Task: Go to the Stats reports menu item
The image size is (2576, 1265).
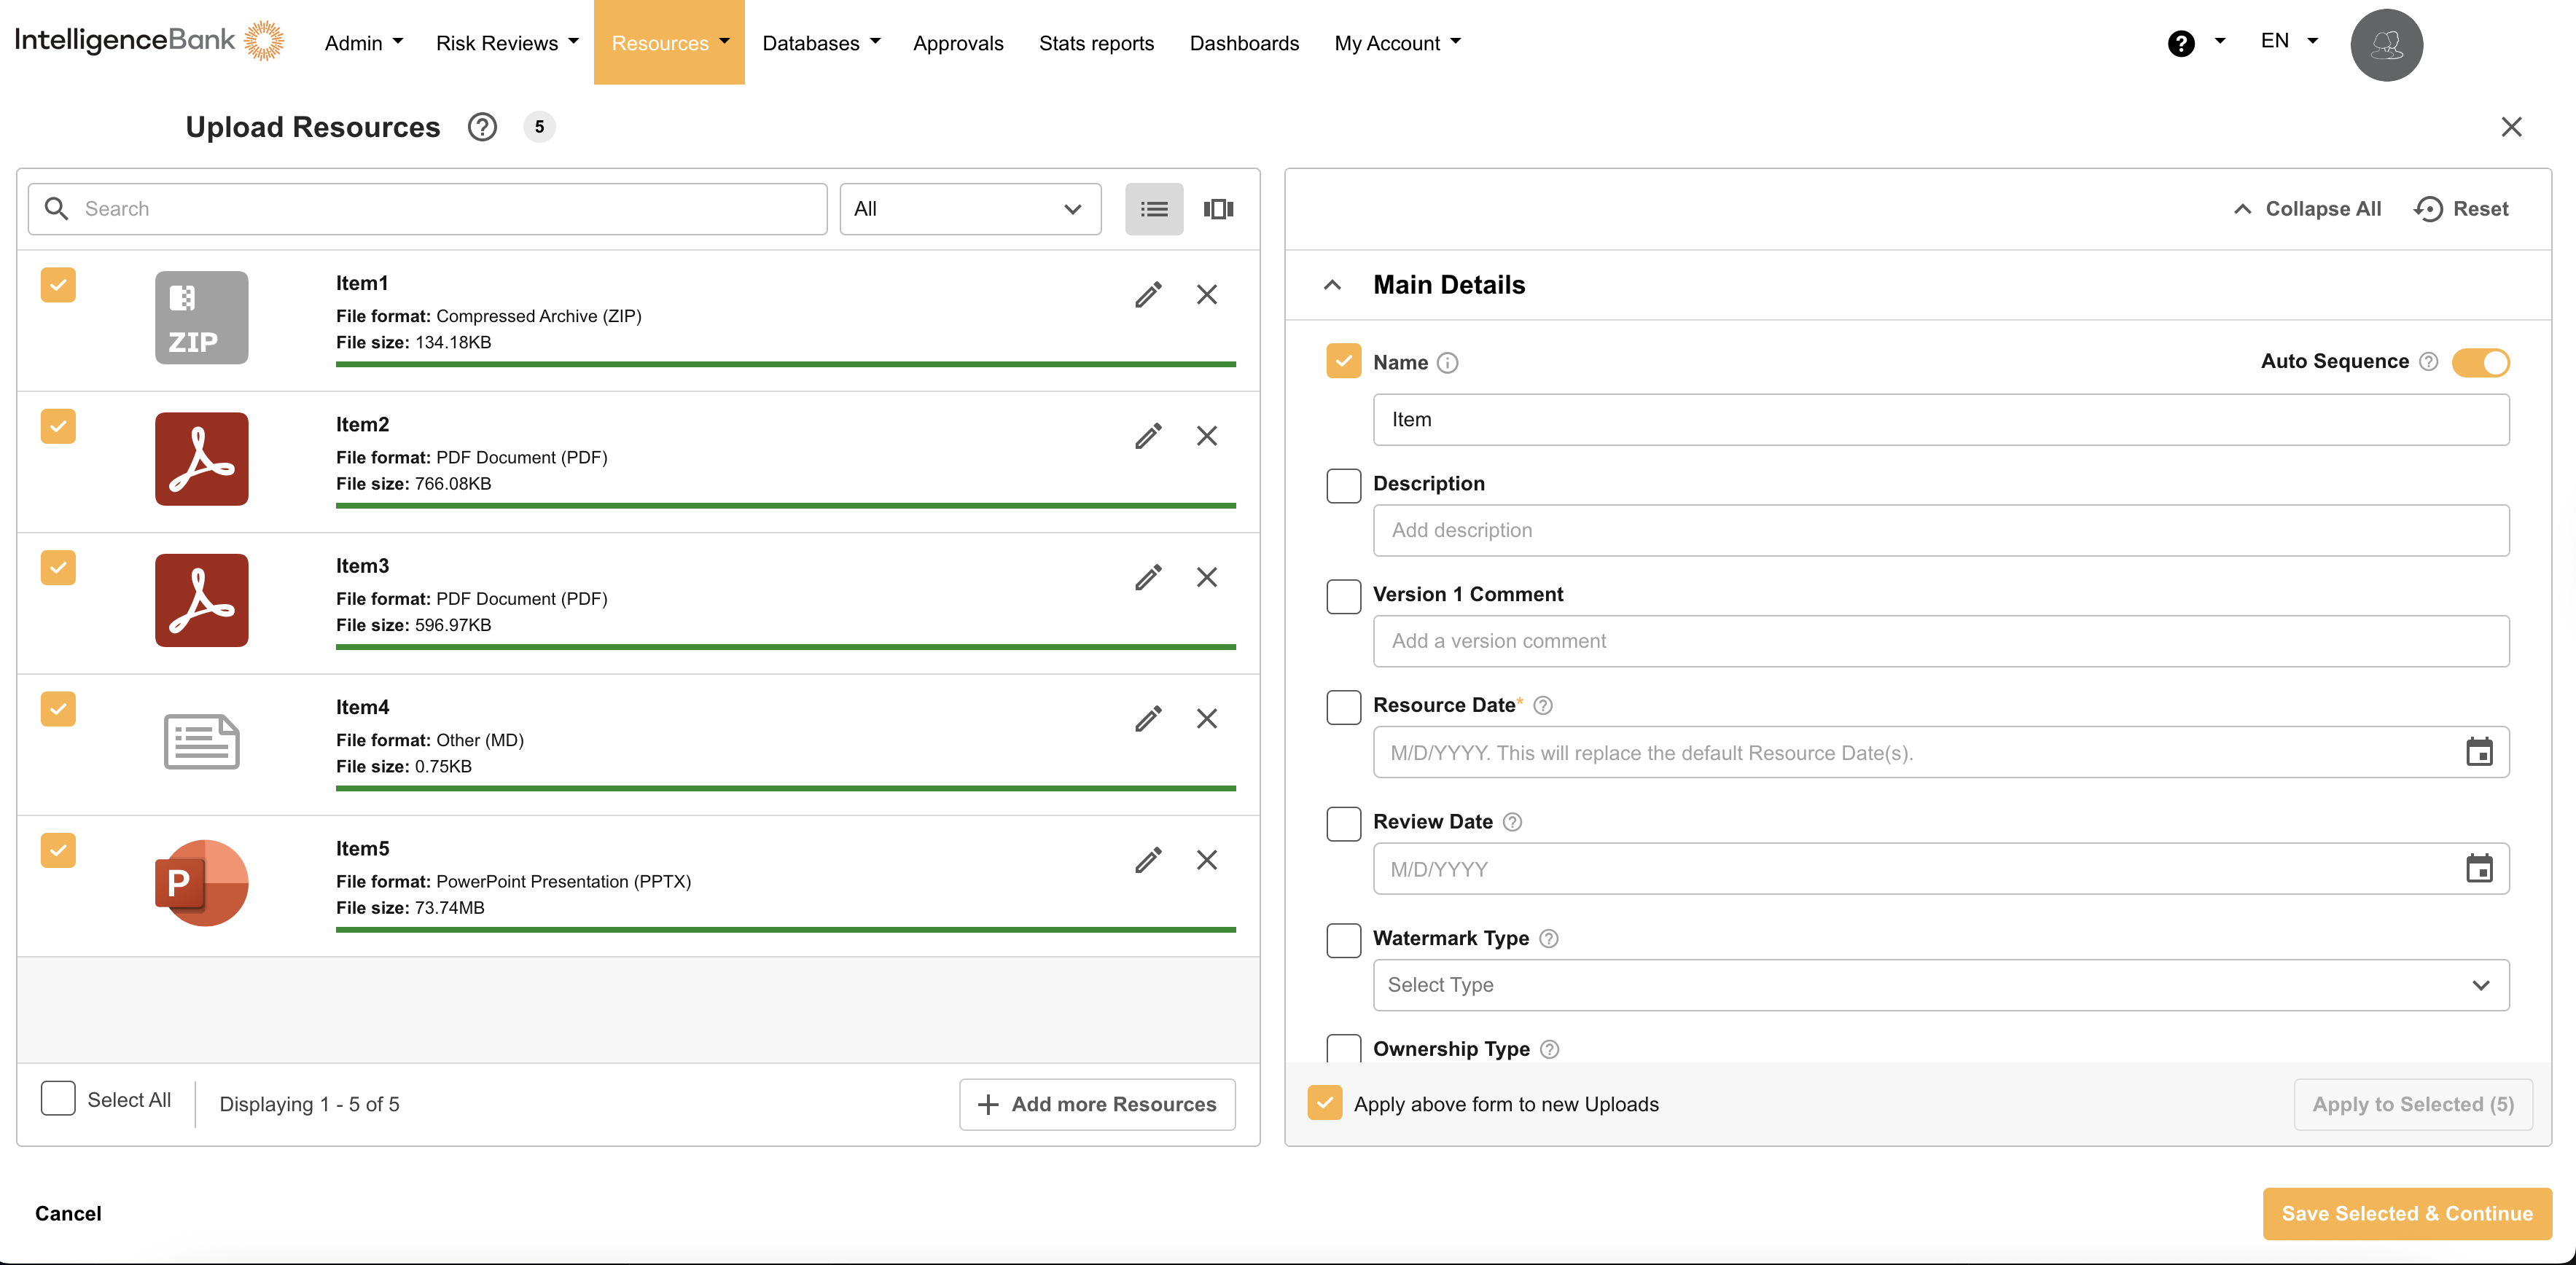Action: pyautogui.click(x=1096, y=43)
